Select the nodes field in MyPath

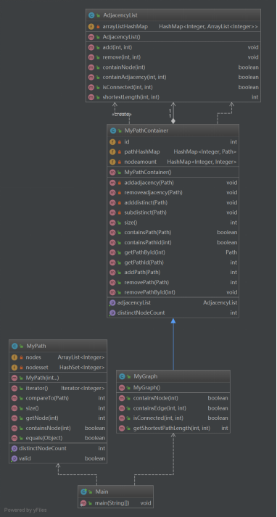click(58, 357)
